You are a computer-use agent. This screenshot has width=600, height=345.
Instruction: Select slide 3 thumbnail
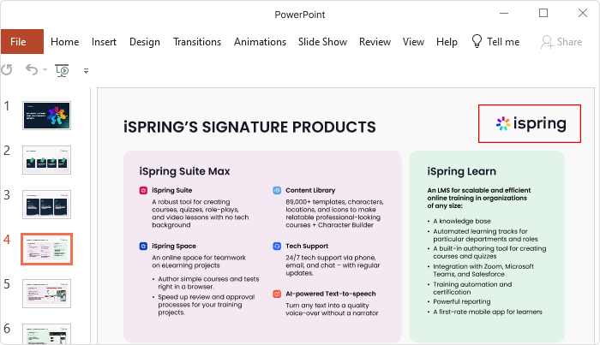pos(46,205)
